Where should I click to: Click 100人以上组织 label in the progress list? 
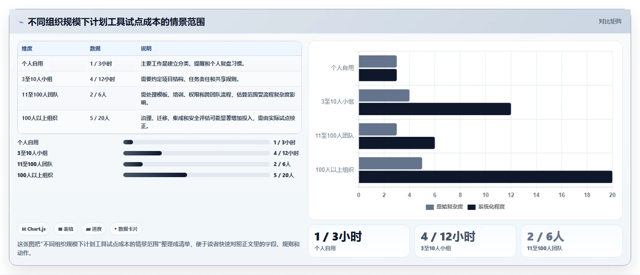tap(35, 175)
